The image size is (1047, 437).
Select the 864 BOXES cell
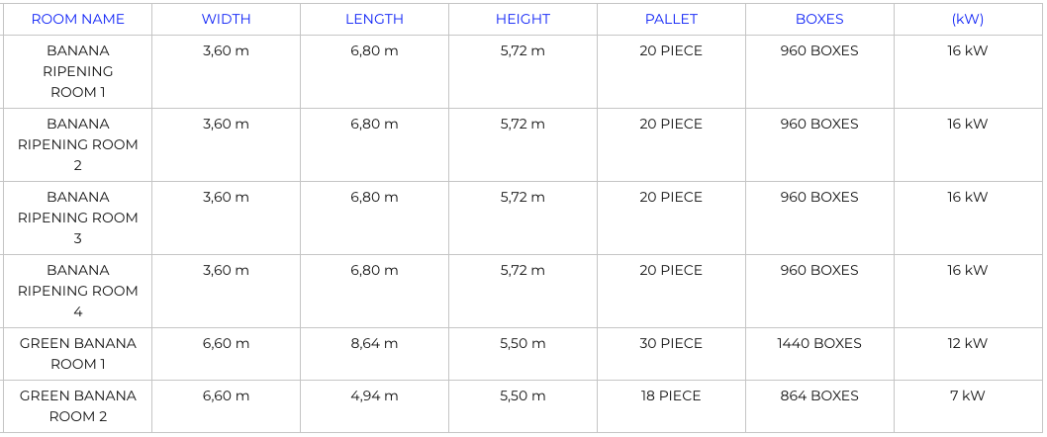point(819,396)
